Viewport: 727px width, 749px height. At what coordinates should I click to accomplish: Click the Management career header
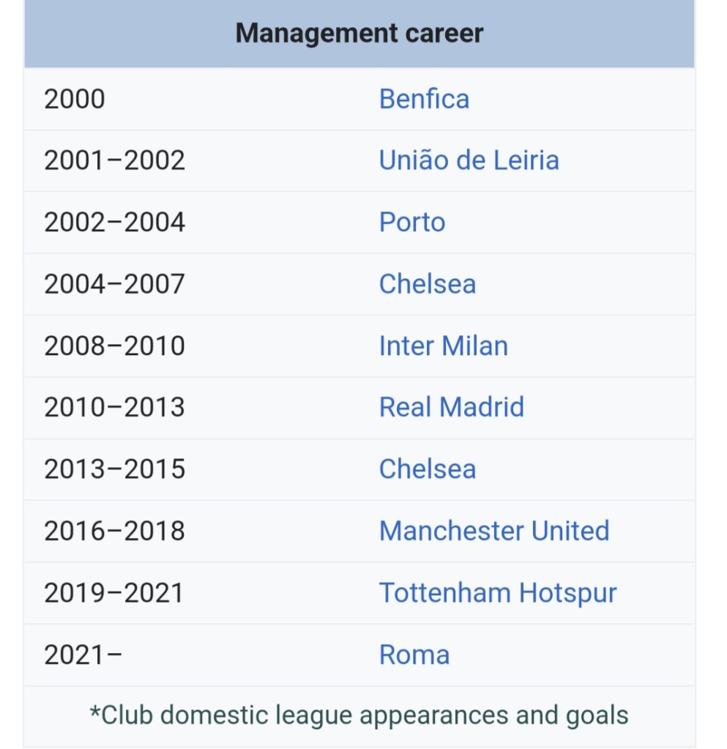click(x=359, y=34)
